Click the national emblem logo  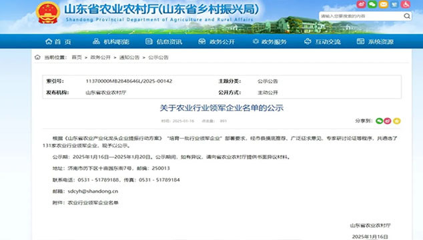point(48,13)
